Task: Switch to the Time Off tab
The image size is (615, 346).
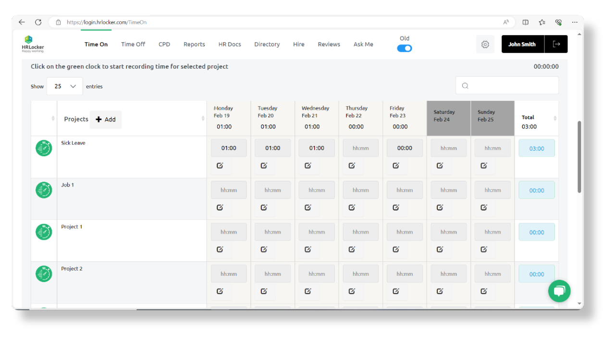Action: tap(133, 44)
